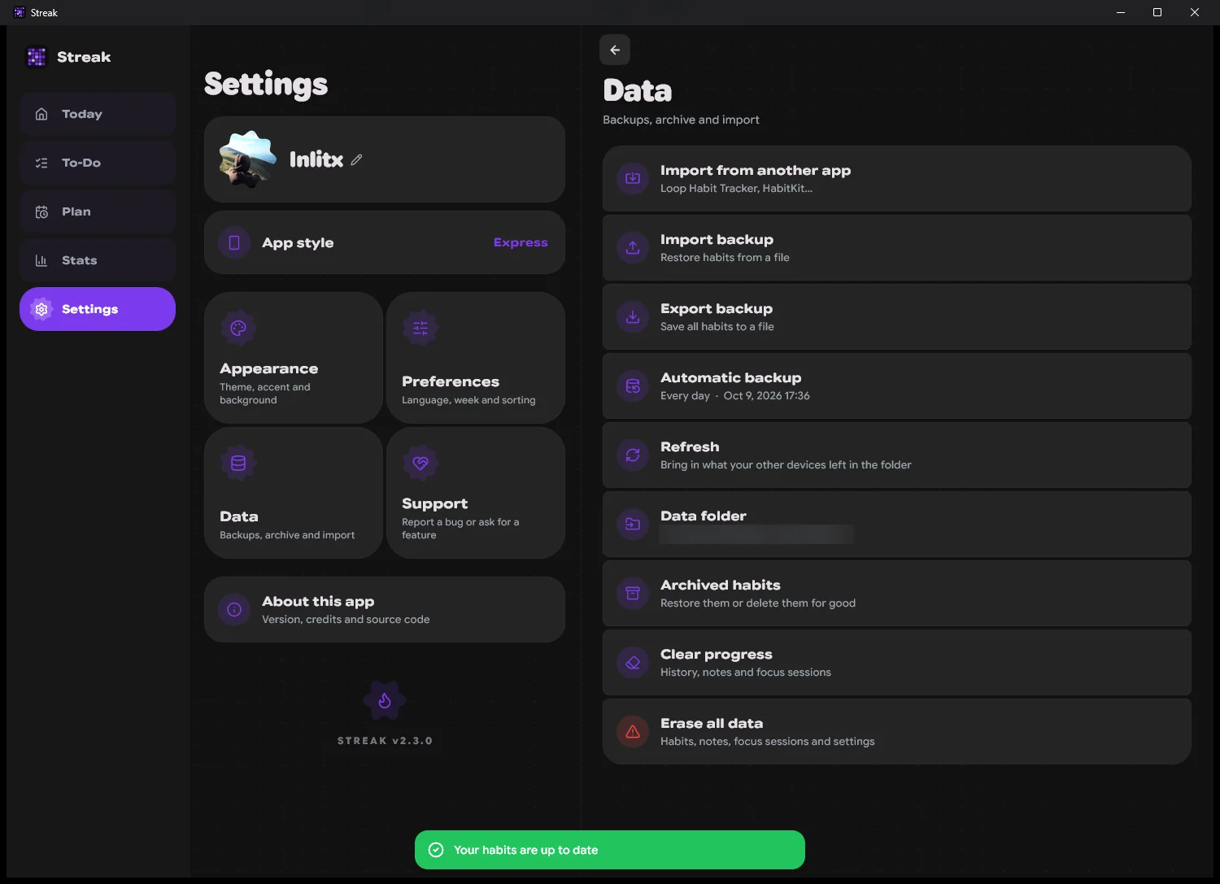Viewport: 1220px width, 884px height.
Task: Click the palette icon in Appearance card
Action: click(x=238, y=329)
